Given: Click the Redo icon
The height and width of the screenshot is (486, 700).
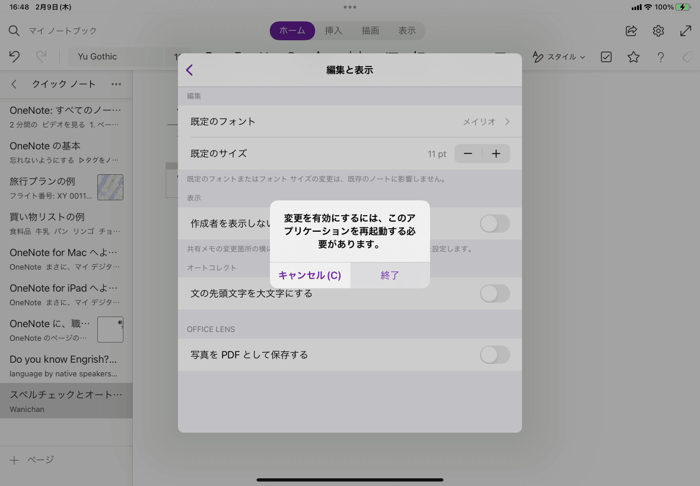Looking at the screenshot, I should pos(40,56).
